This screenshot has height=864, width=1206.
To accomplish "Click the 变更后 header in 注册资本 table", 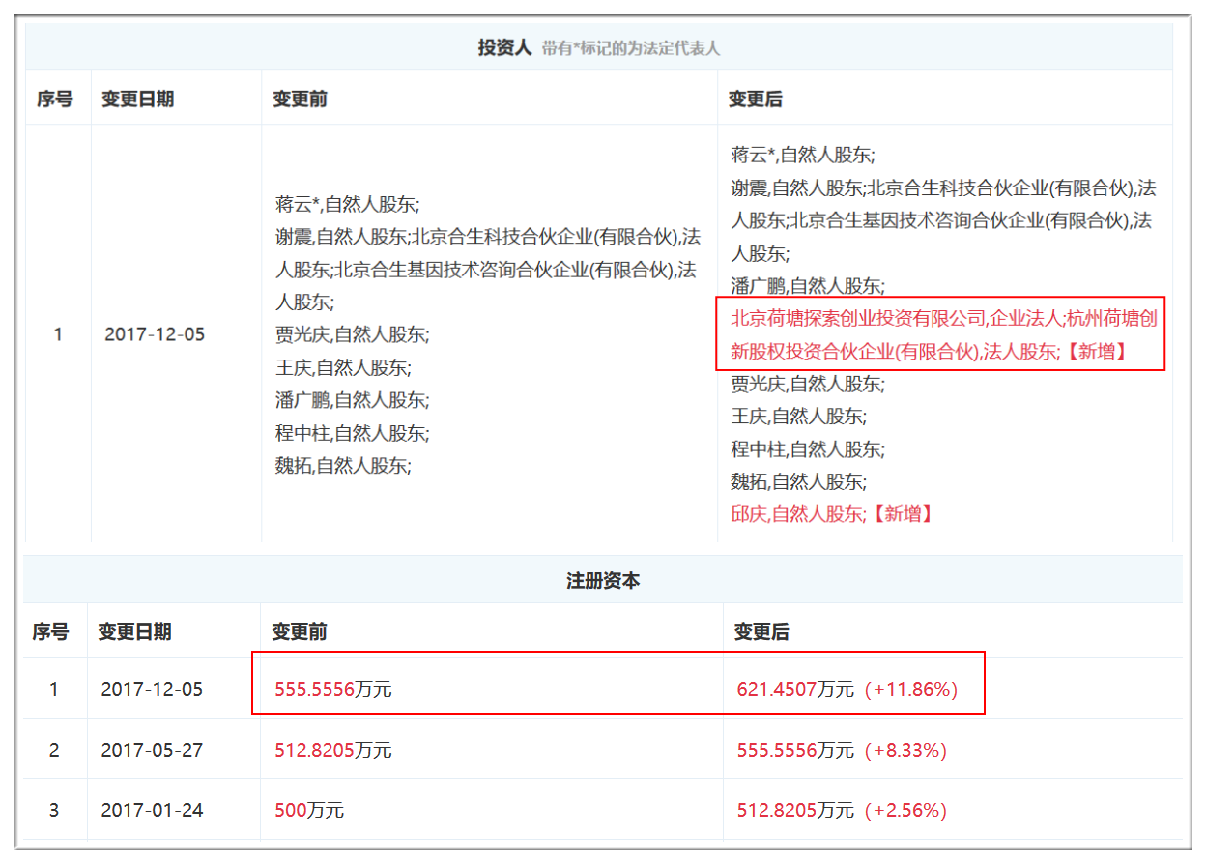I will click(x=761, y=632).
